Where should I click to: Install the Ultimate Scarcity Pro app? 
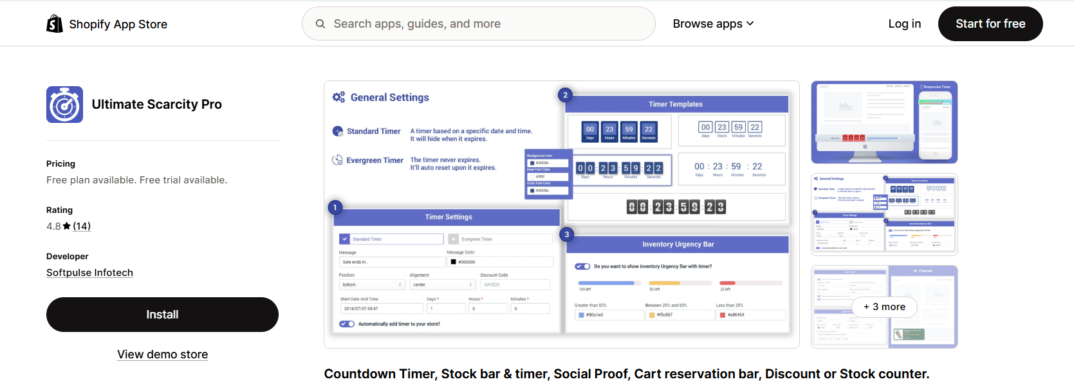(162, 315)
